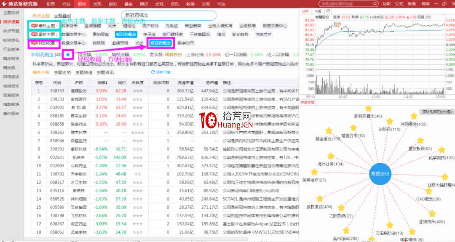Open the clock history icon beside K线
This screenshot has height=242, width=455.
pyautogui.click(x=328, y=11)
